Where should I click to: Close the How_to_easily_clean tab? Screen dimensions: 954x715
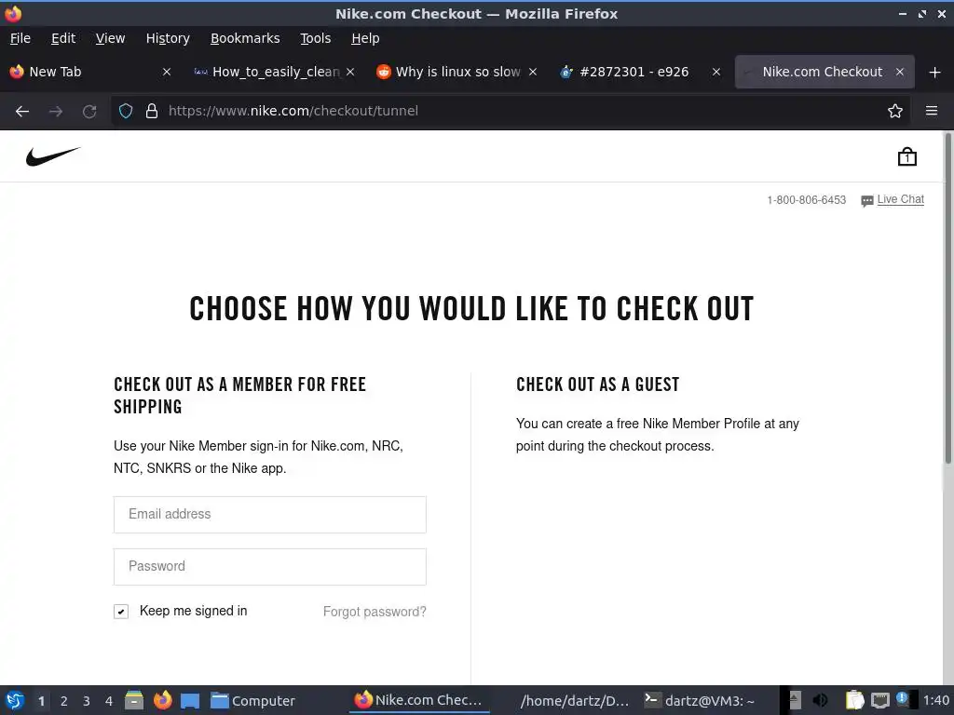tap(350, 72)
